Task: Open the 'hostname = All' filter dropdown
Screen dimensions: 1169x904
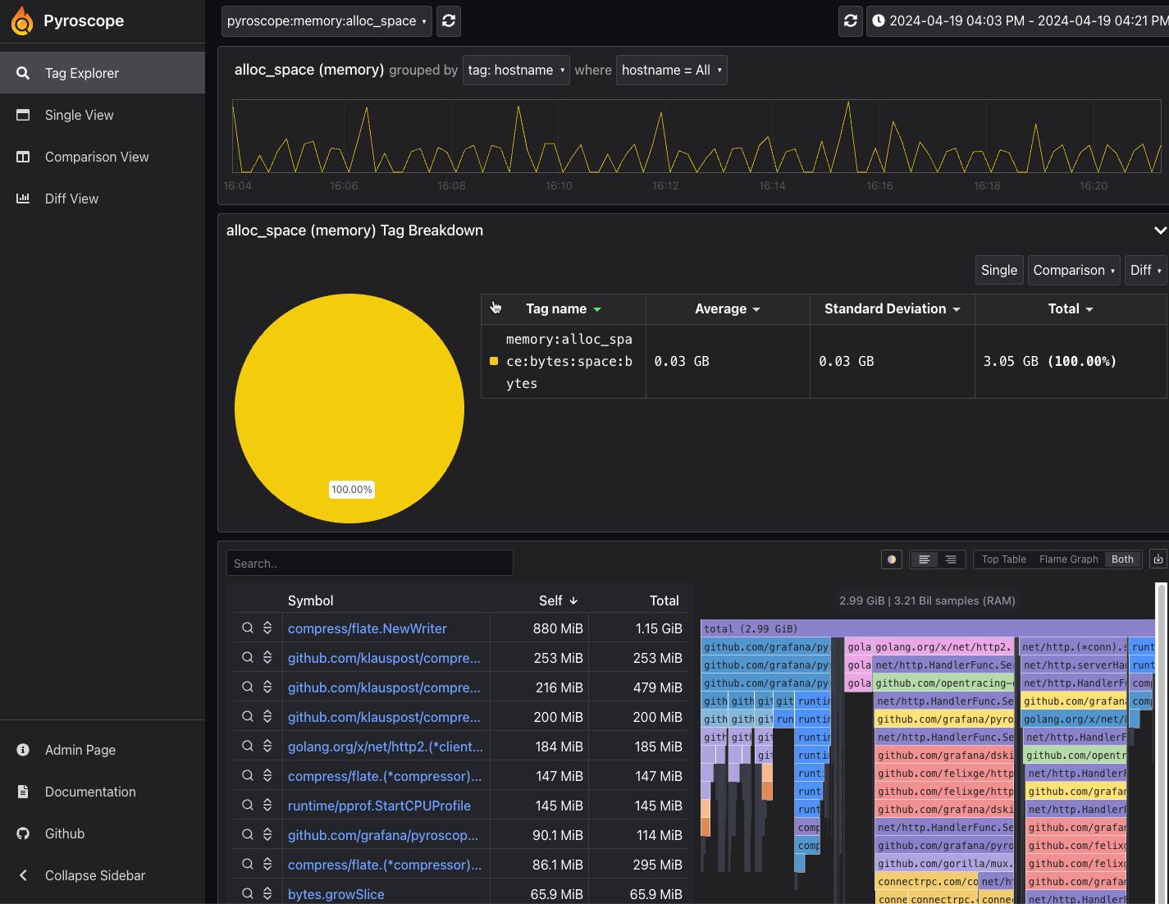Action: [x=671, y=70]
